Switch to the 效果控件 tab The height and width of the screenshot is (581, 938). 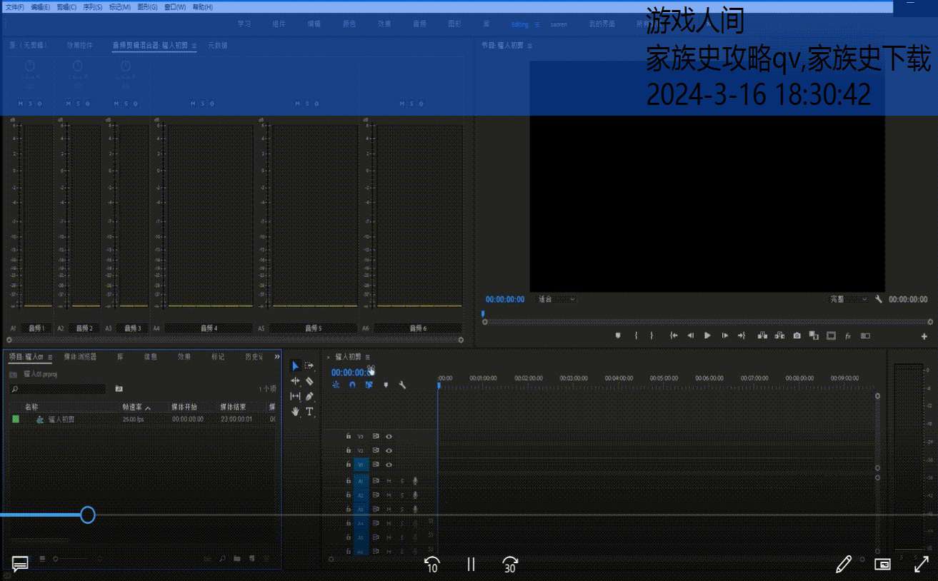point(80,45)
